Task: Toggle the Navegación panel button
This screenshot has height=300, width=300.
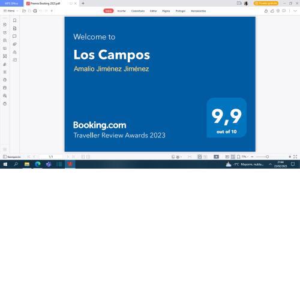Action: [x=11, y=157]
